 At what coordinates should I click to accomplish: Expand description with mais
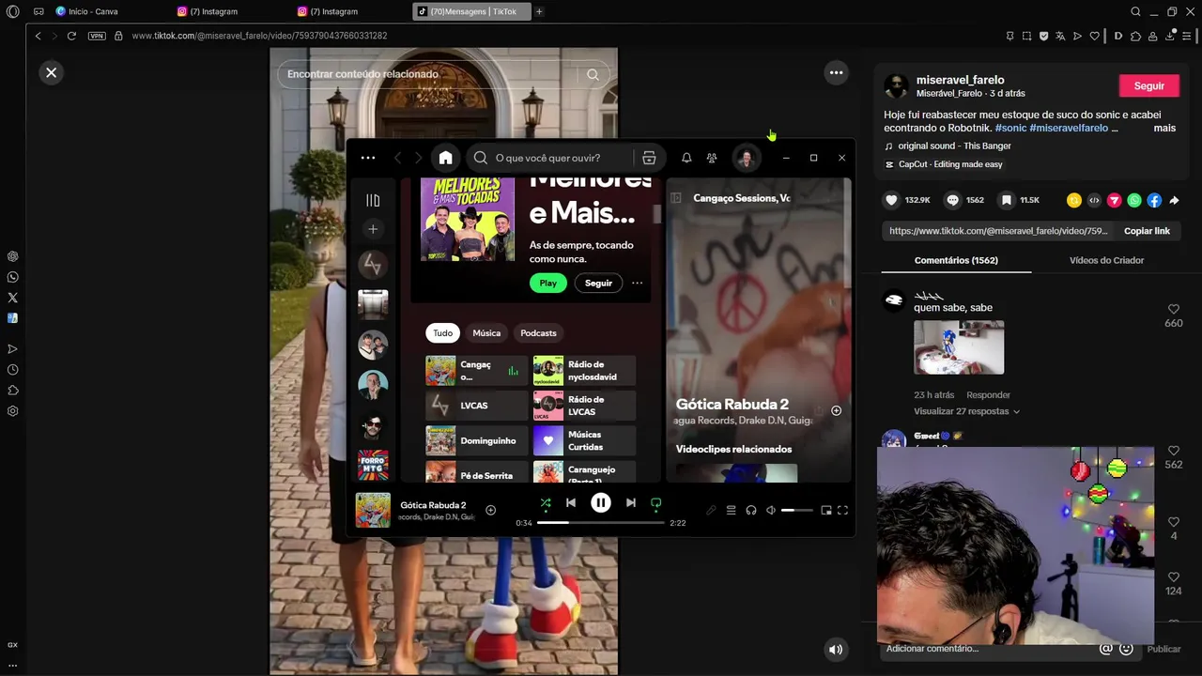tap(1164, 128)
